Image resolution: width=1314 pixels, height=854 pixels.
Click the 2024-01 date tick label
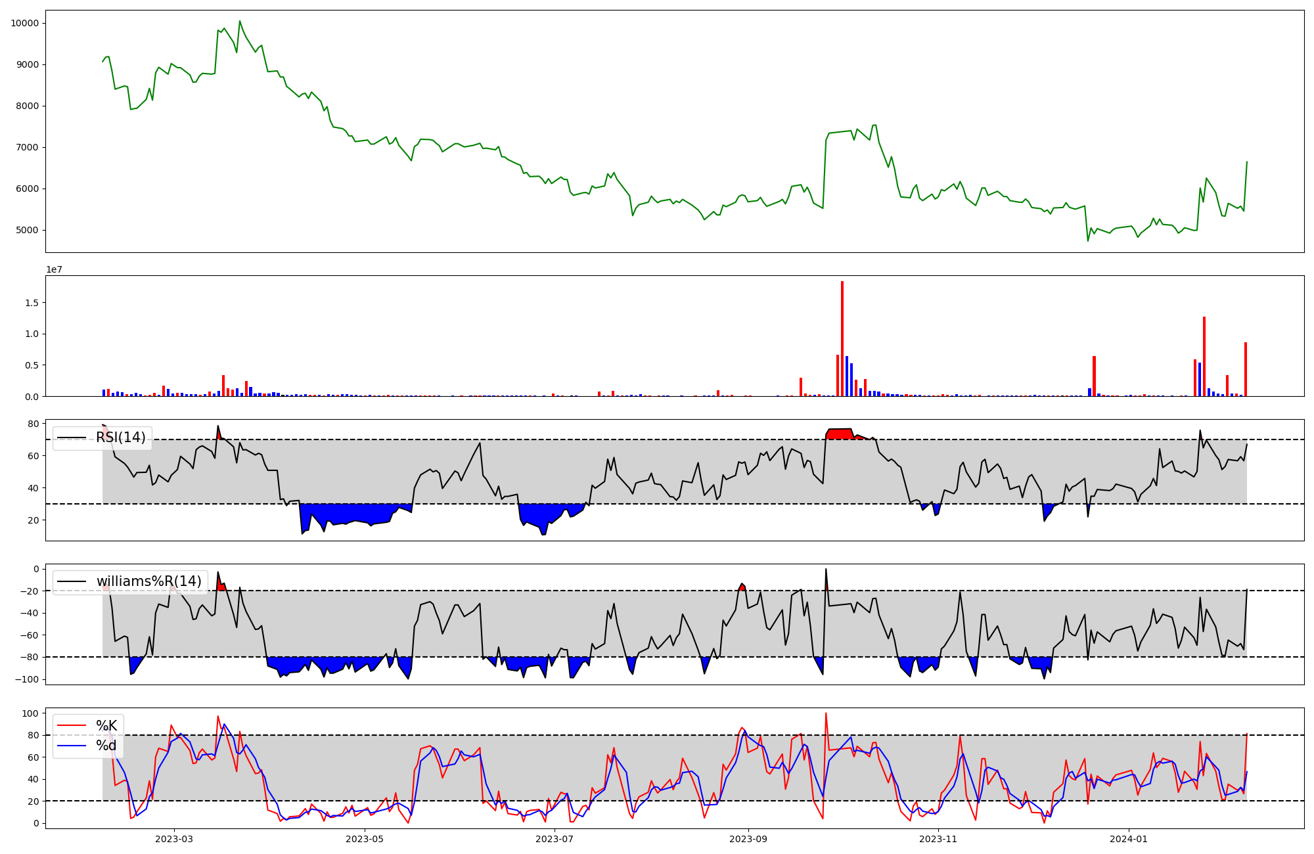(1129, 839)
